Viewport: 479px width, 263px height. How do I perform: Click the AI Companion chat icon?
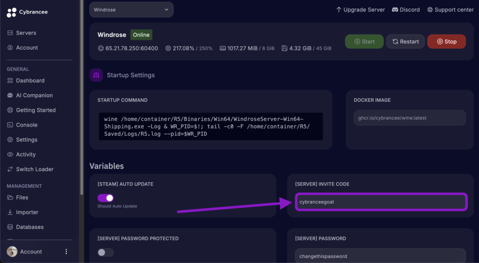click(10, 95)
